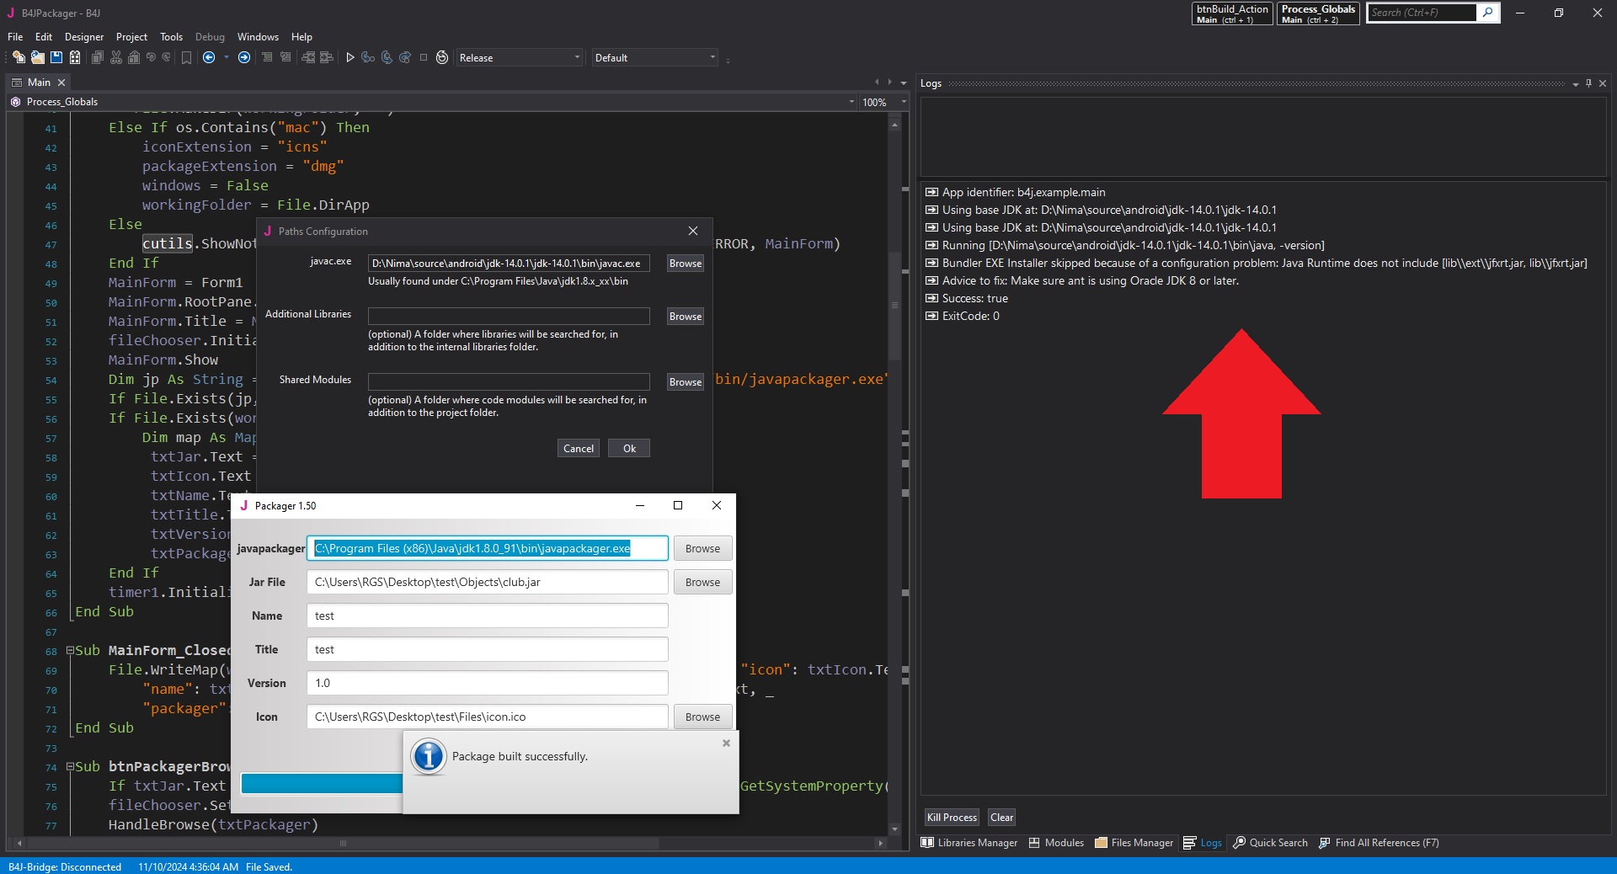Open the 100% zoom level dropdown
The image size is (1617, 874).
coord(903,102)
